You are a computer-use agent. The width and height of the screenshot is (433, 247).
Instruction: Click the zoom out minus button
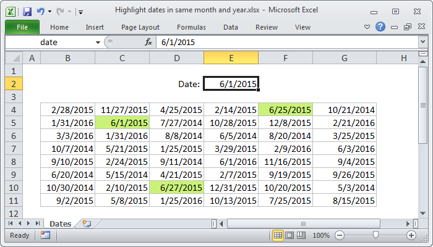click(338, 235)
